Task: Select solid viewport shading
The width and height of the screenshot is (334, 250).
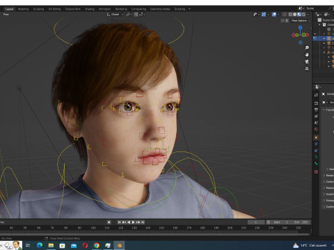Action: point(295,15)
